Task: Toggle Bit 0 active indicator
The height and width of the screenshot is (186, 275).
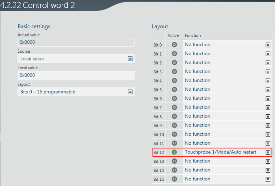Action: tap(174, 45)
